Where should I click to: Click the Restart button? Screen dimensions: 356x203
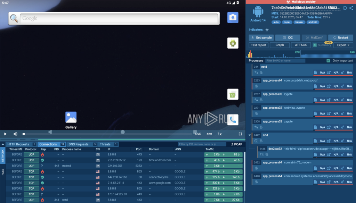(341, 37)
